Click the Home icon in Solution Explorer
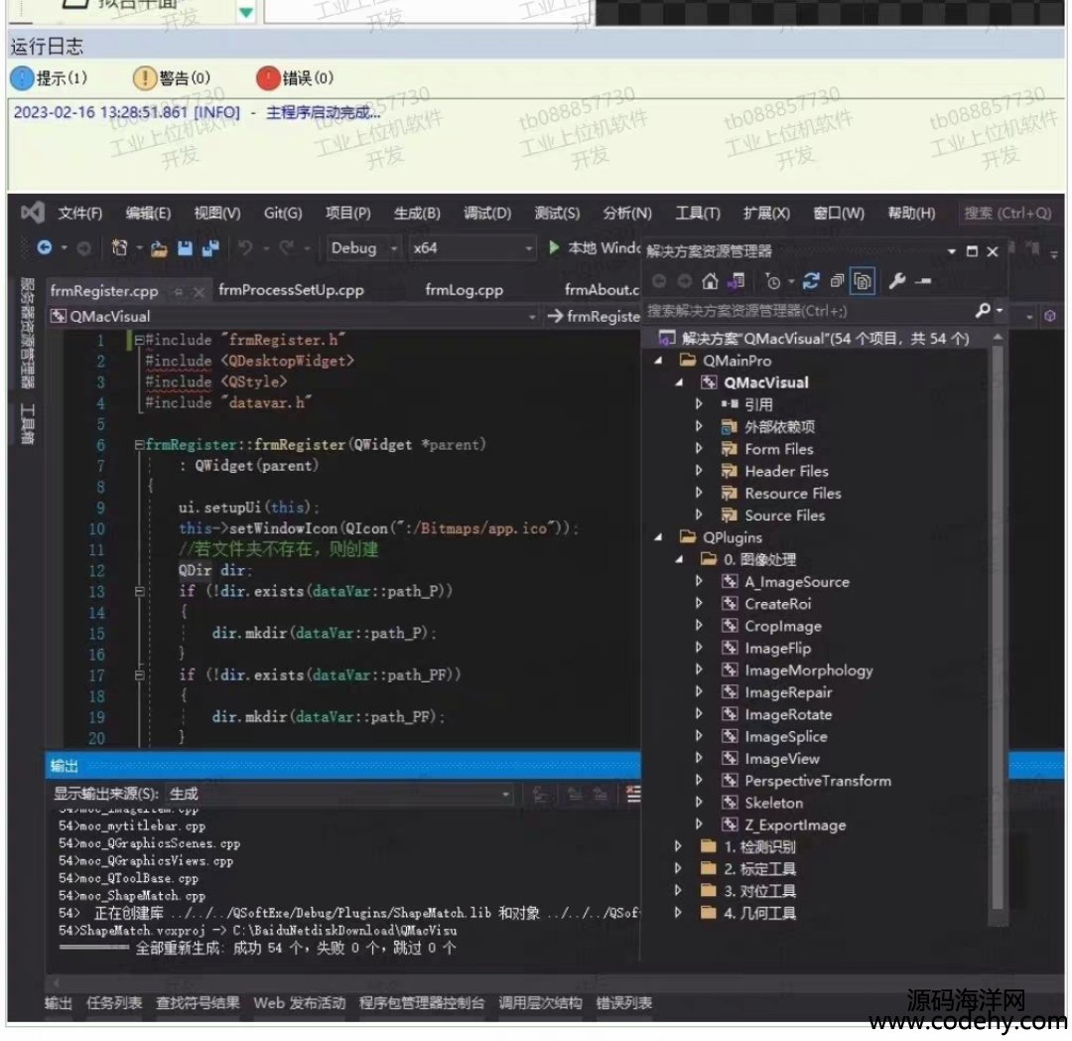 coord(711,281)
